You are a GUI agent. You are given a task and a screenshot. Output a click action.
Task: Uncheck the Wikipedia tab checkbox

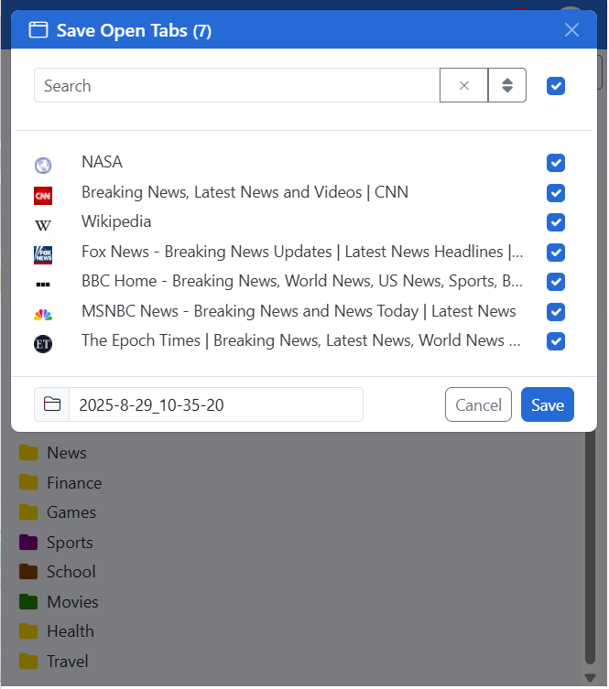coord(556,222)
